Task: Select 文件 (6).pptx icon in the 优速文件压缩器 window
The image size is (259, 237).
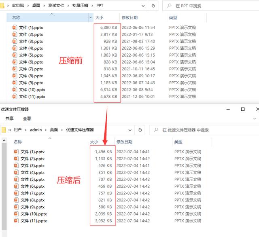Action: [x=16, y=186]
